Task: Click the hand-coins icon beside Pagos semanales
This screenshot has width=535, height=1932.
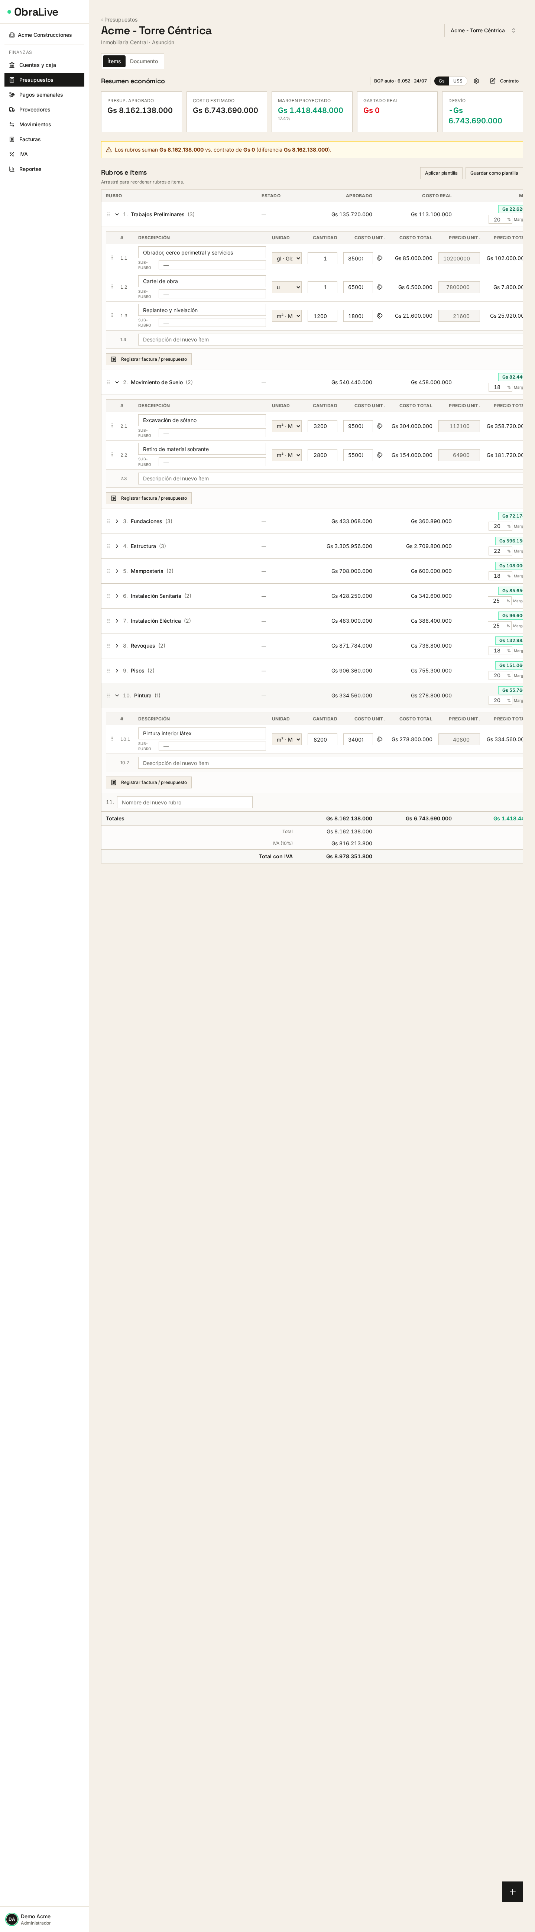Action: [x=12, y=95]
